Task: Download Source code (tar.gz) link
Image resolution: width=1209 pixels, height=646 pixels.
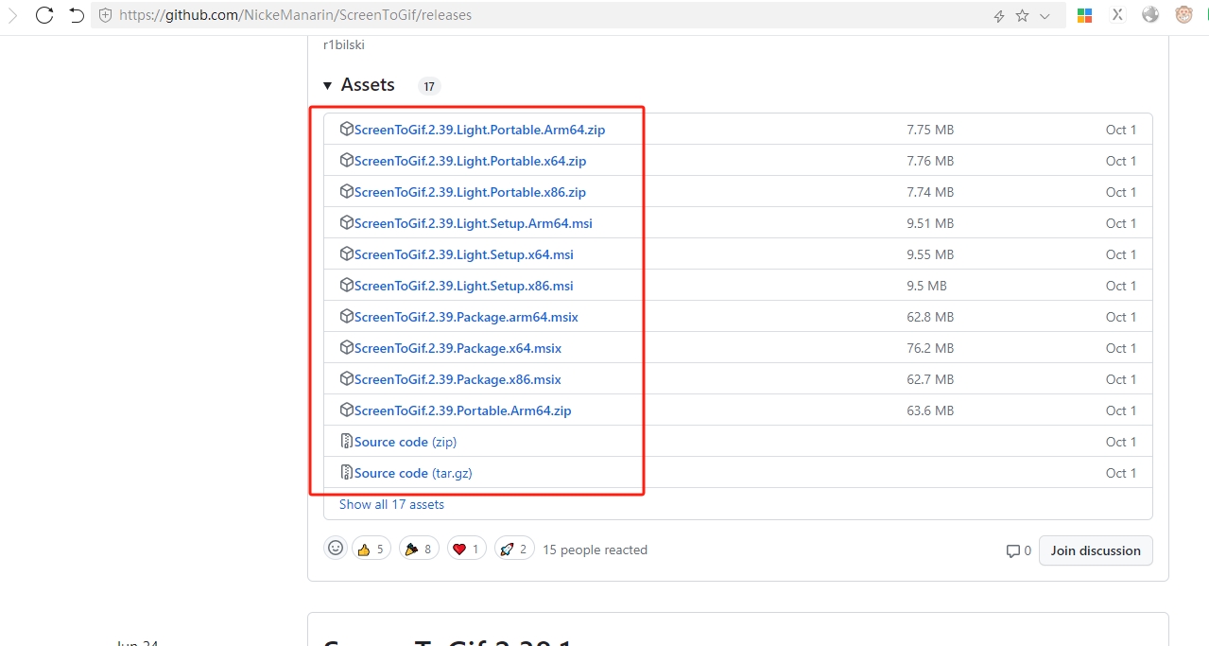Action: tap(413, 473)
